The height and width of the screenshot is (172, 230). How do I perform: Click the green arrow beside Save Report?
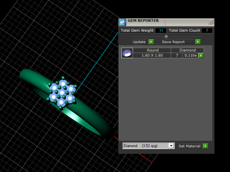click(x=198, y=42)
